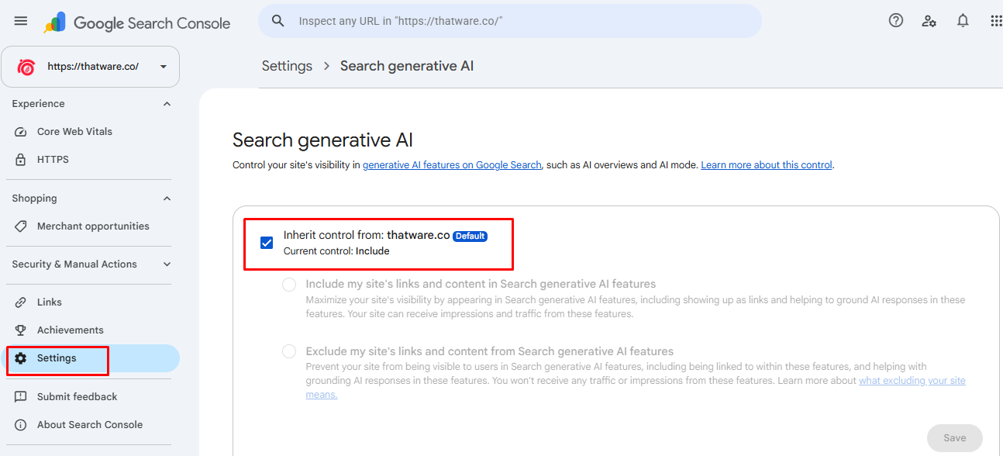Click the Default badge
Viewport: 1003px width, 456px height.
pyautogui.click(x=470, y=236)
